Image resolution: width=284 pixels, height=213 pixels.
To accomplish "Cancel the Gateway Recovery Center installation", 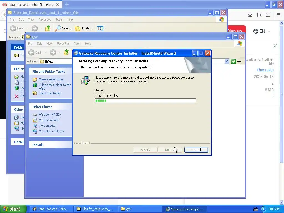I will click(x=196, y=150).
